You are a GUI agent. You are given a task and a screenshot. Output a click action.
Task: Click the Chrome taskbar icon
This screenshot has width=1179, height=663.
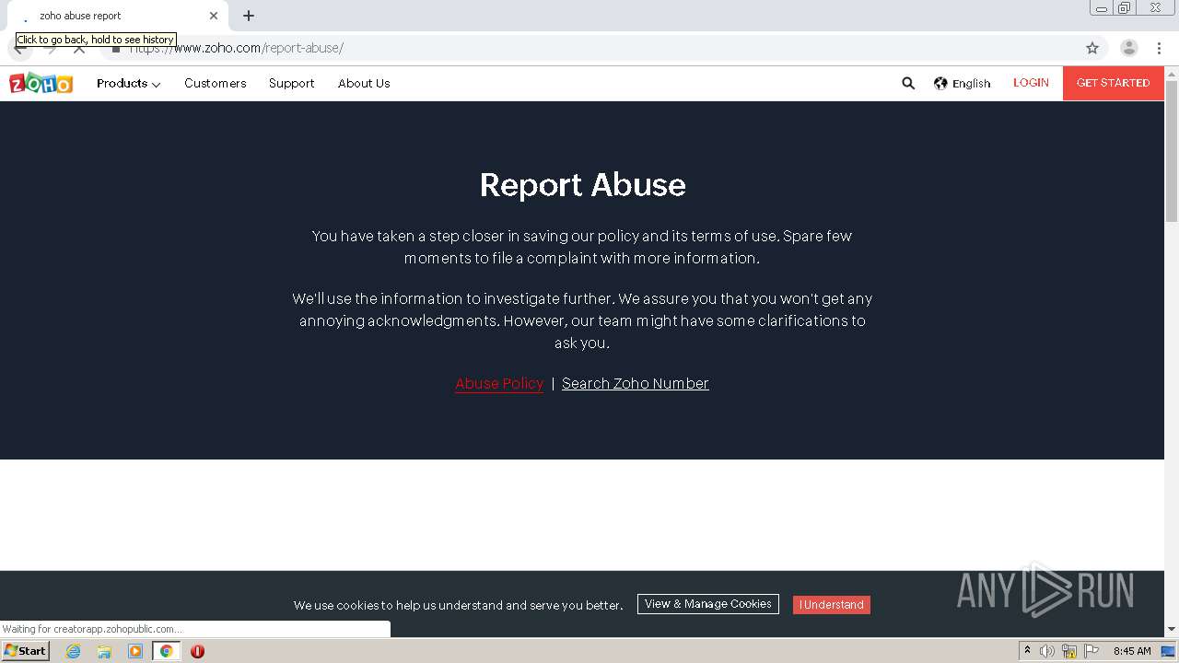[x=166, y=651]
